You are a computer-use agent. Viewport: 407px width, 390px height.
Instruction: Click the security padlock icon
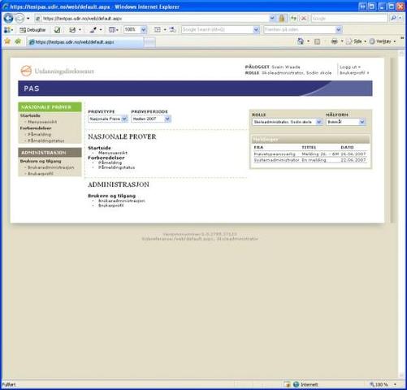pos(282,19)
